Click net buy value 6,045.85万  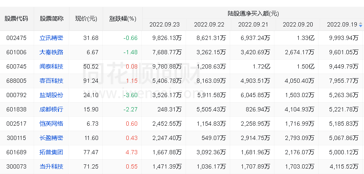point(255,95)
